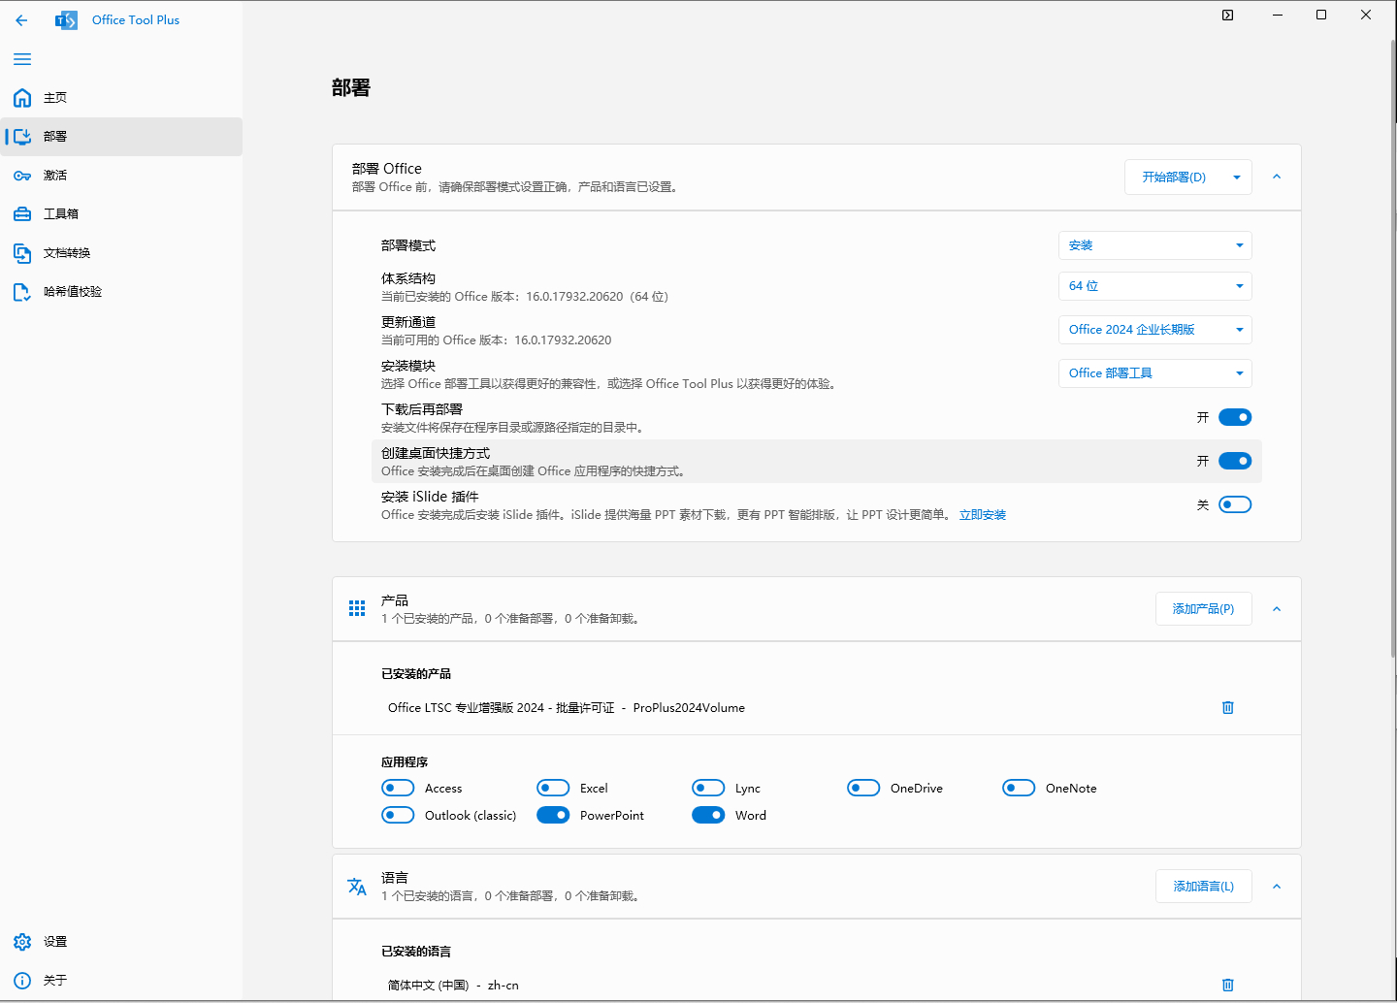The width and height of the screenshot is (1397, 1003).
Task: Open the 部署模式 dropdown
Action: point(1154,245)
